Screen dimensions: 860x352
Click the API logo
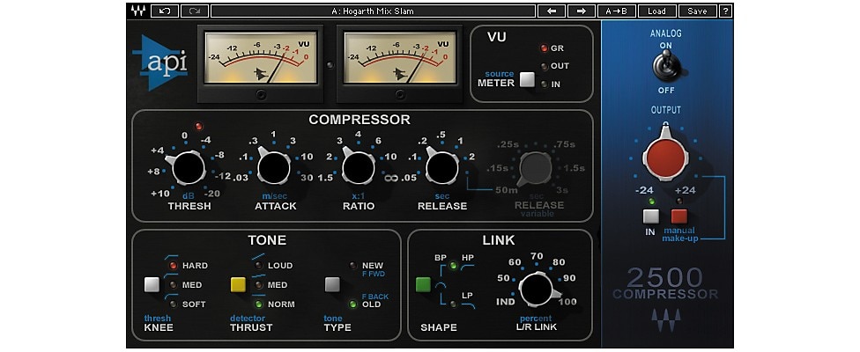coord(161,63)
